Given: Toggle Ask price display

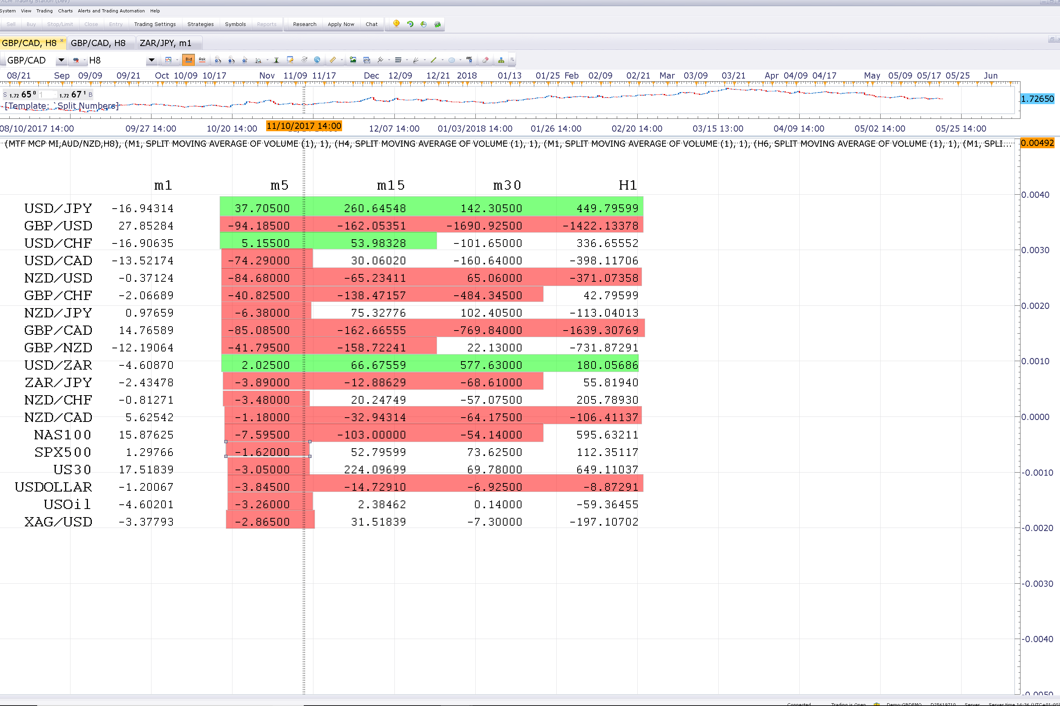Looking at the screenshot, I should (202, 60).
